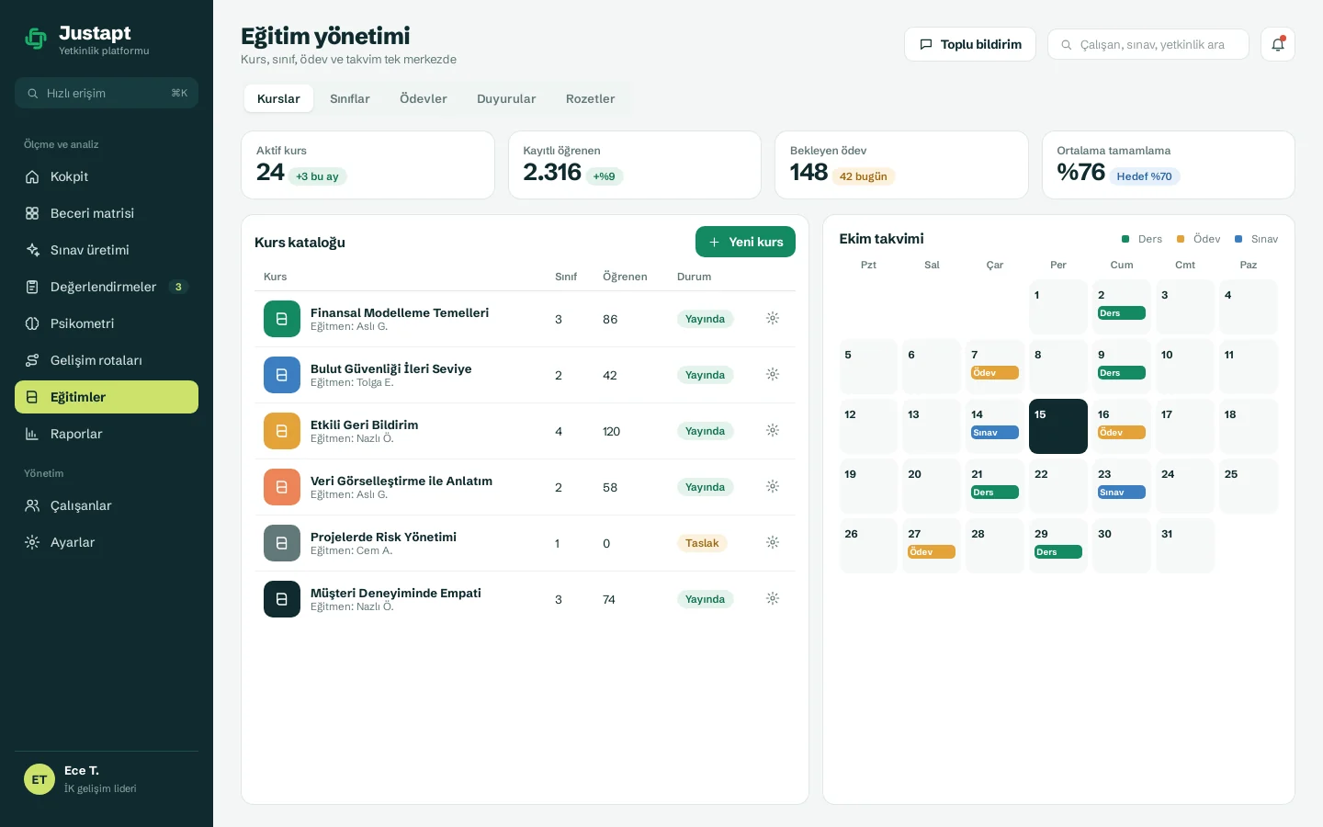Open Sınav üretimi in sidebar
Screen dimensions: 1323x827
[x=107, y=250]
